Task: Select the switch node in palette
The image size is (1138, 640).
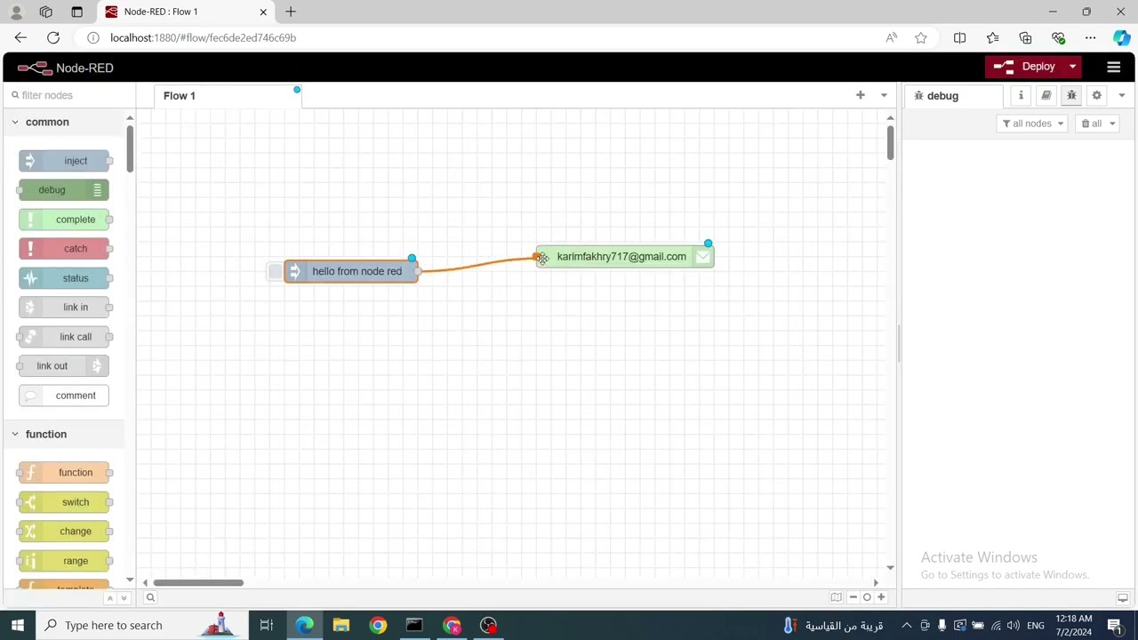Action: [x=64, y=502]
